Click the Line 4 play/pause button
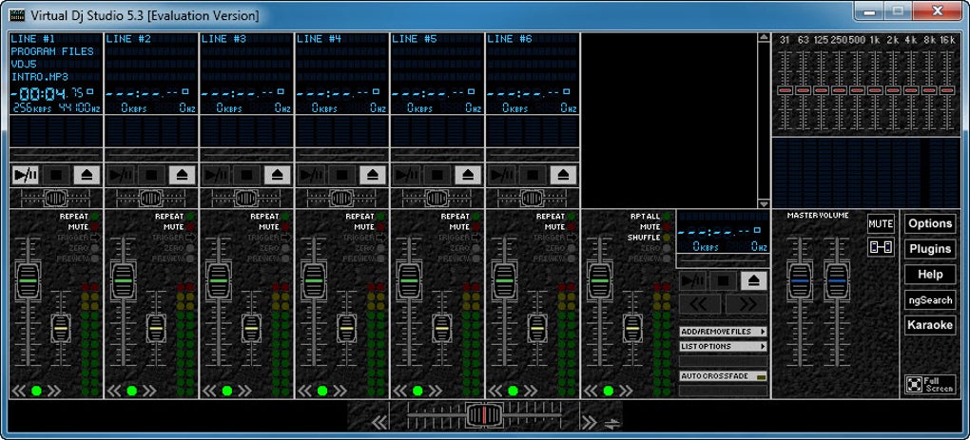The width and height of the screenshot is (970, 440). [x=311, y=175]
